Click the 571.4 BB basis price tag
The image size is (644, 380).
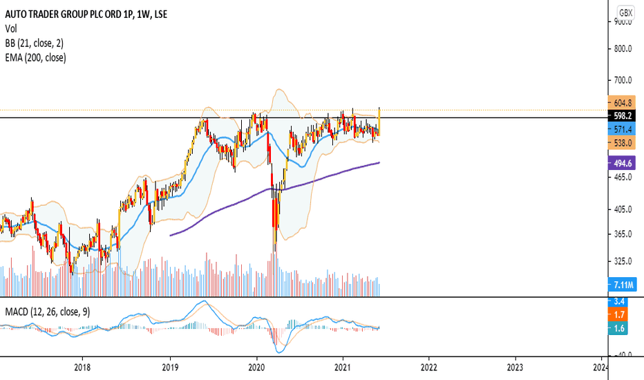(x=622, y=129)
